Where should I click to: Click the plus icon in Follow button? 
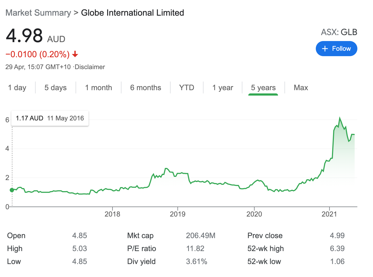[x=325, y=49]
